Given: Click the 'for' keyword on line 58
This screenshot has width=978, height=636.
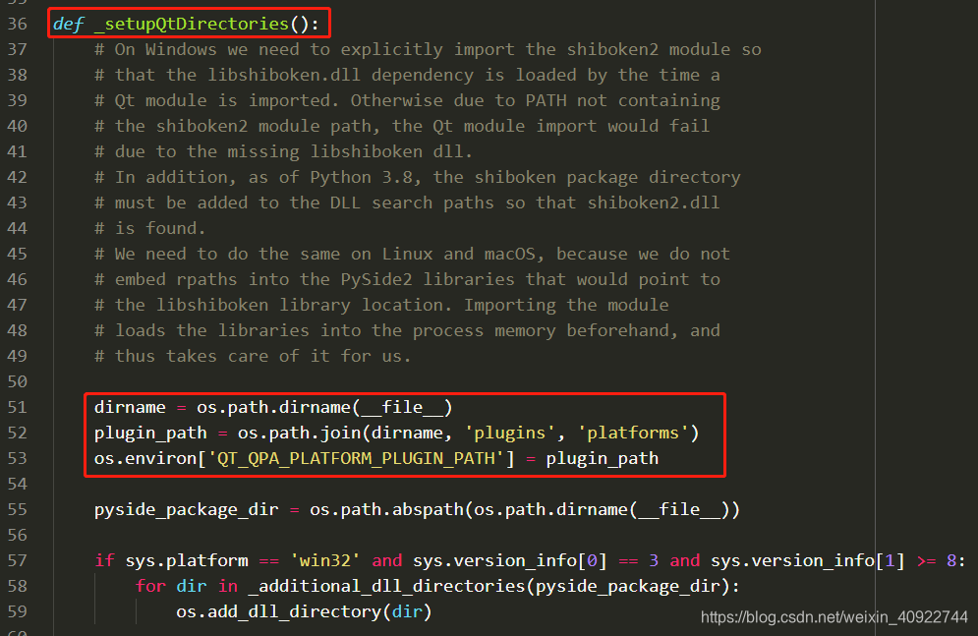Looking at the screenshot, I should point(150,586).
